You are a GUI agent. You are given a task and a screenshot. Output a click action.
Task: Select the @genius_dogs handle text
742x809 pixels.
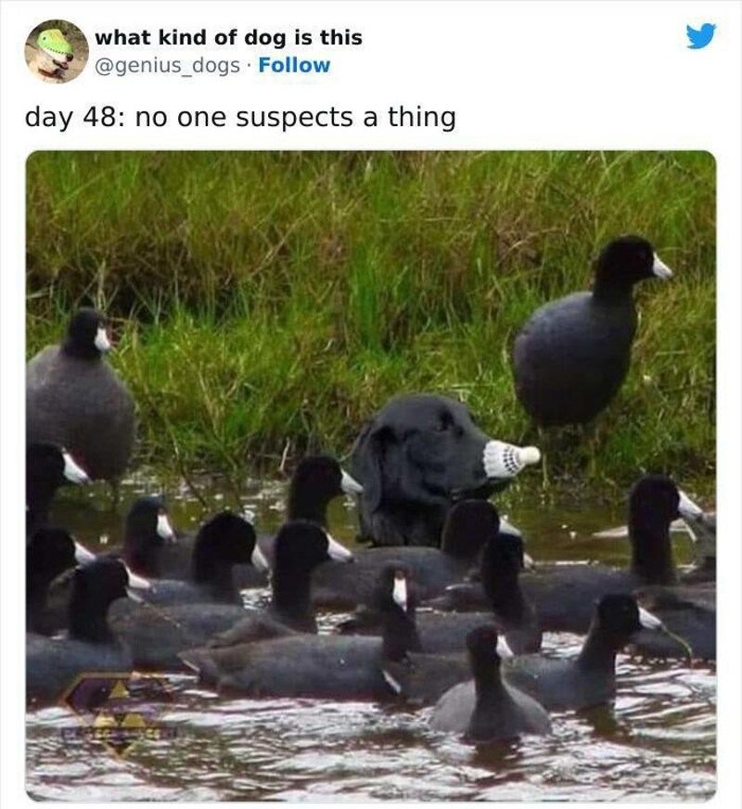[167, 66]
